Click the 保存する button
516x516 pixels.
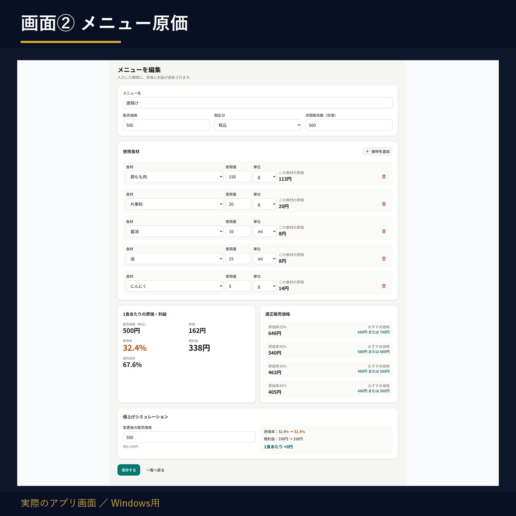[129, 470]
